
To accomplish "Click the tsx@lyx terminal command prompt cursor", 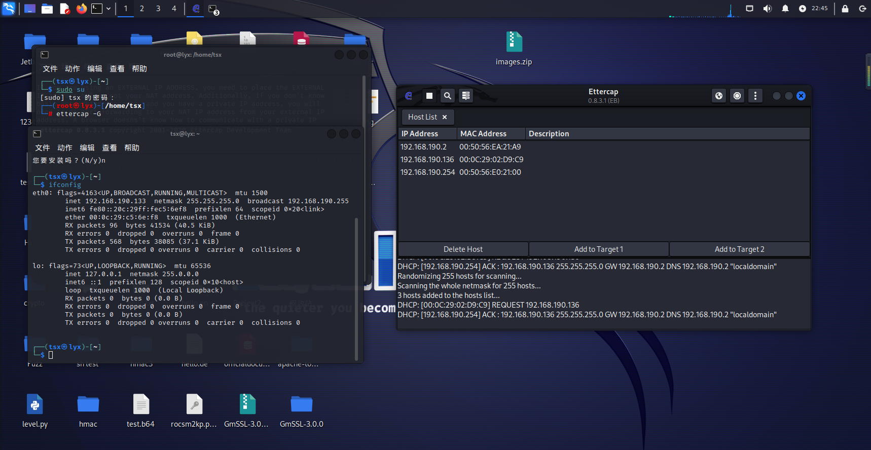I will coord(51,355).
